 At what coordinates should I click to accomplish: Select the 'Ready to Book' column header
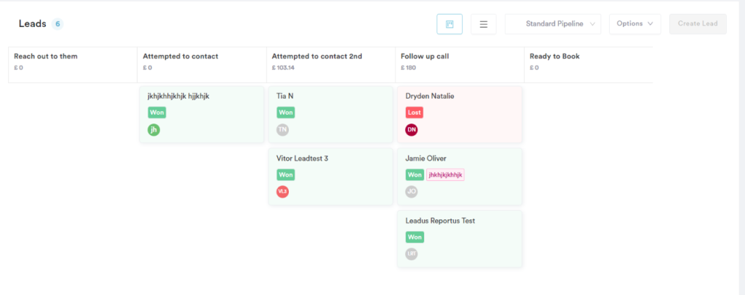(555, 56)
